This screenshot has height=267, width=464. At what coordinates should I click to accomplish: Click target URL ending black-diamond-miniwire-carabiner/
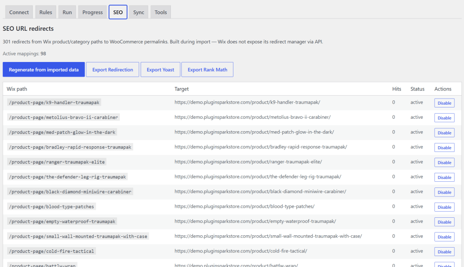(x=260, y=191)
